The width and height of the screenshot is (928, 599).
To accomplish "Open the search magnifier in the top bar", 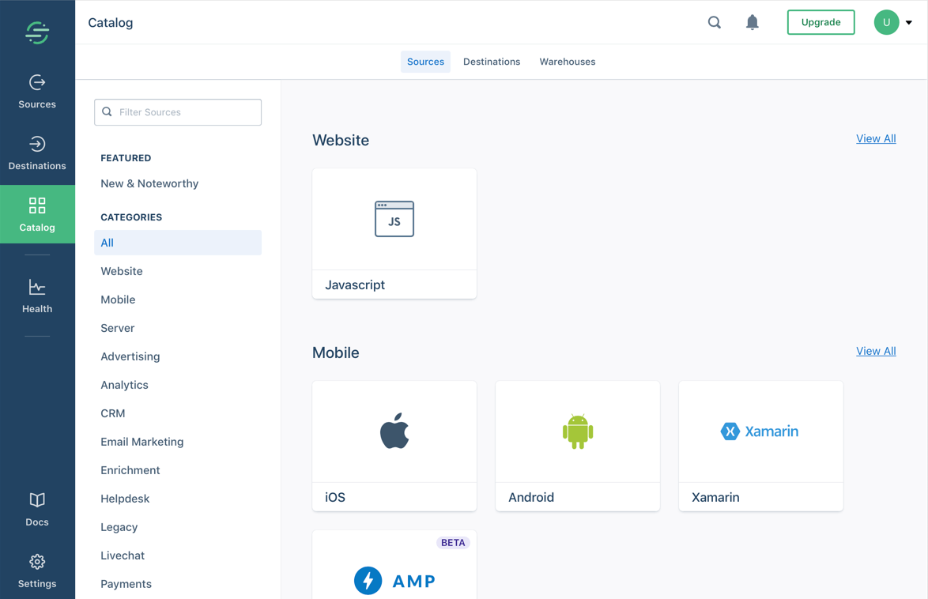I will (714, 22).
